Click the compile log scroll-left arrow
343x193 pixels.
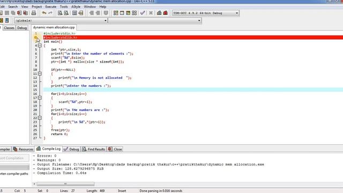34,184
